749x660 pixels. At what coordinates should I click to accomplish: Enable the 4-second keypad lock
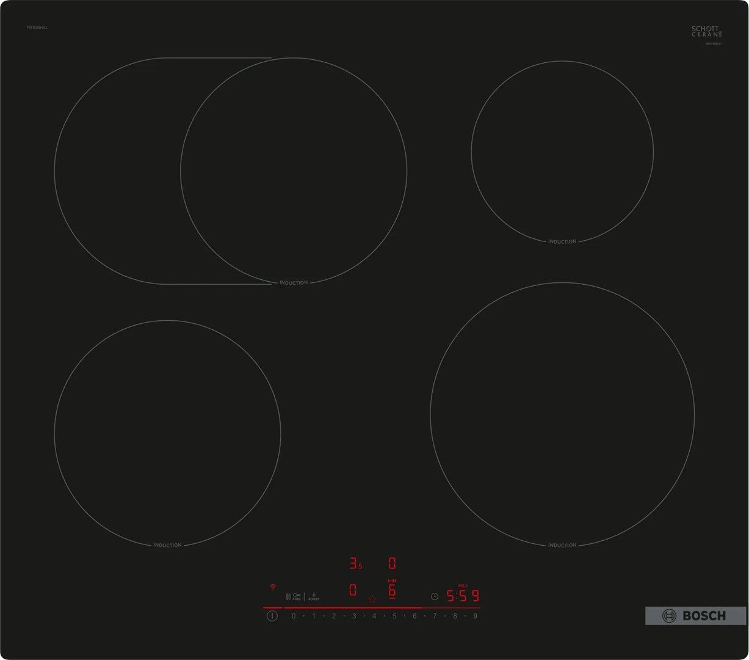tap(297, 597)
